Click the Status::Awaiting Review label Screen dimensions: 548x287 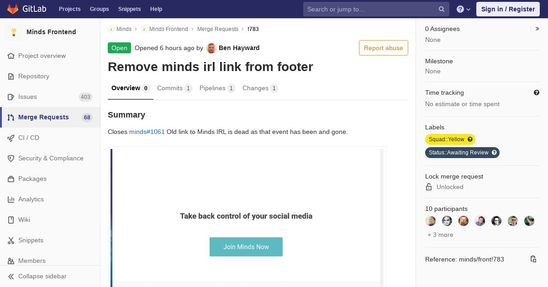pyautogui.click(x=462, y=153)
